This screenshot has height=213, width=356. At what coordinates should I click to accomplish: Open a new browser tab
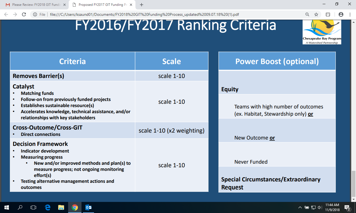[142, 5]
